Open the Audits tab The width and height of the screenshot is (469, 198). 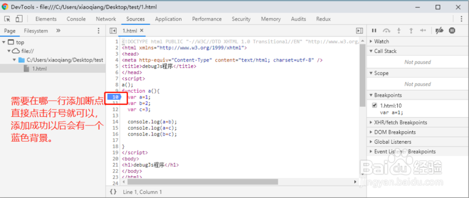298,19
